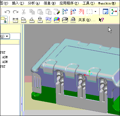Open the (G) dropdown in the tree panel
This screenshot has height=116, width=120.
pyautogui.click(x=5, y=36)
